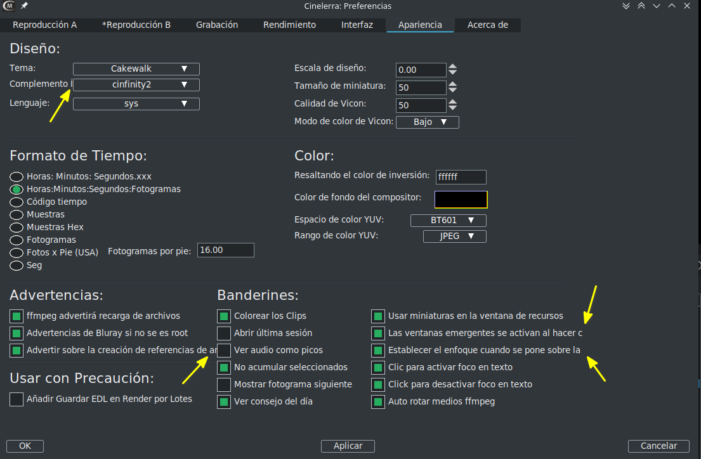This screenshot has height=459, width=701.
Task: Open the Acerca de tab
Action: pos(487,25)
